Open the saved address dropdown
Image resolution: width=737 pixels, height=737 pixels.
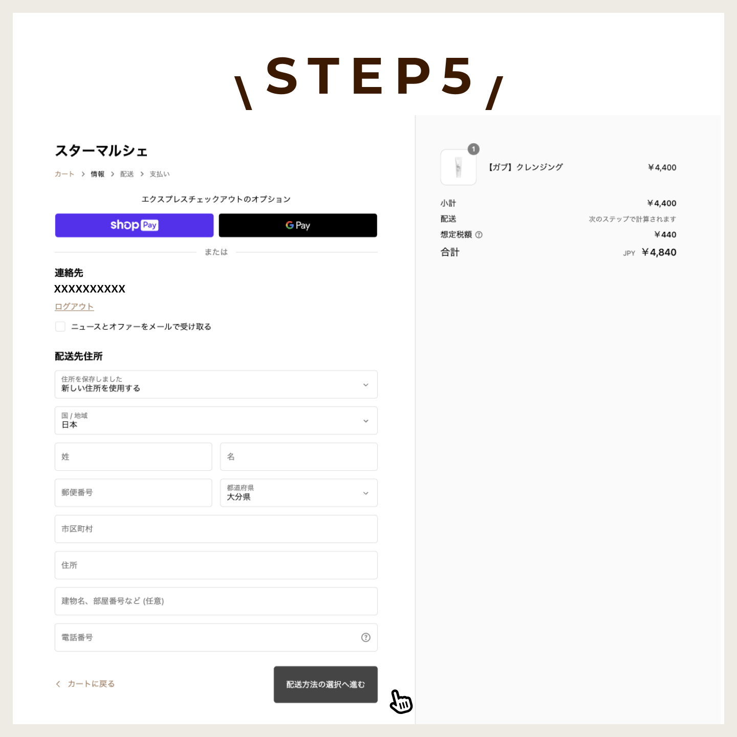(x=216, y=384)
